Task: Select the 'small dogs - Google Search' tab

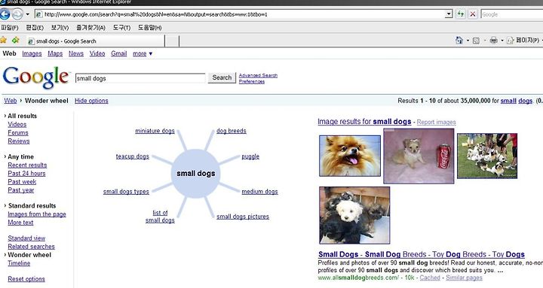Action: point(96,41)
